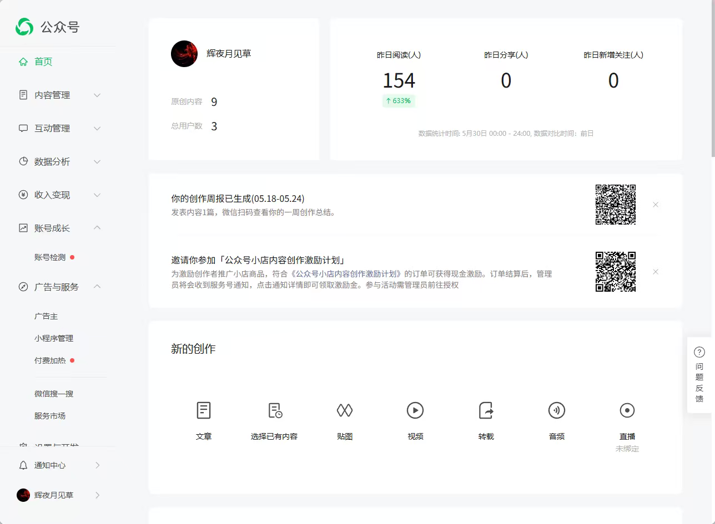Click the 广告与服务 compass icon

pos(23,287)
